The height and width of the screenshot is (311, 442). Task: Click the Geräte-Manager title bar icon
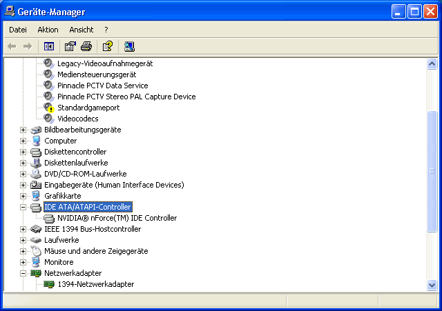coord(10,11)
